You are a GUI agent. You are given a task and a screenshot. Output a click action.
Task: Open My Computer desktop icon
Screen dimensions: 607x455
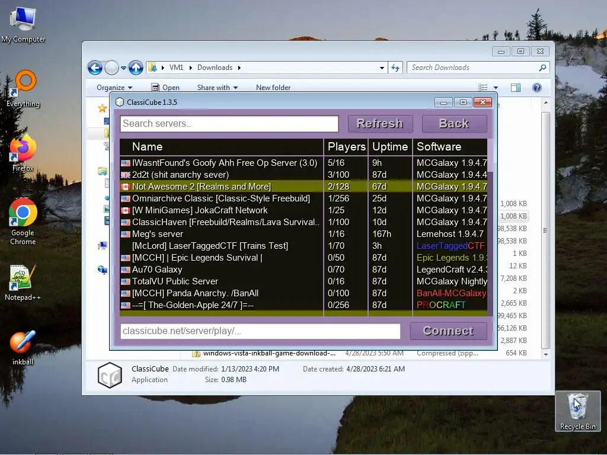click(23, 24)
